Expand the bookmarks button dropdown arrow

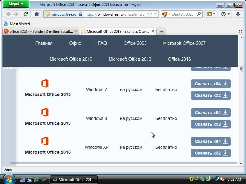[x=214, y=14]
